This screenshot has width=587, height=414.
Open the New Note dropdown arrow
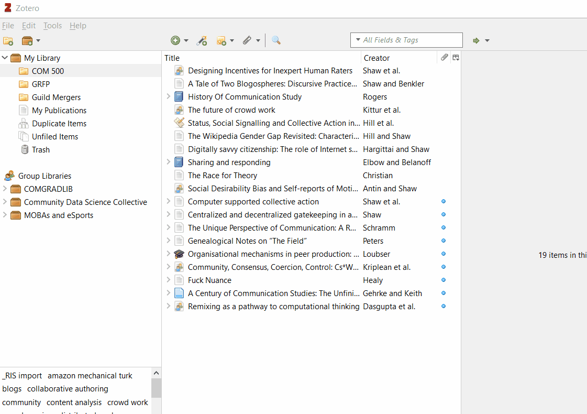[232, 41]
